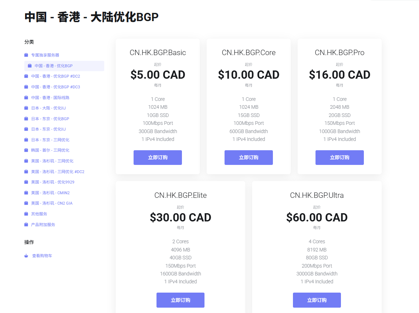Select the 中国 - 香港 - 国际线路 category
Viewport: 419px width, 313px height.
tap(50, 97)
